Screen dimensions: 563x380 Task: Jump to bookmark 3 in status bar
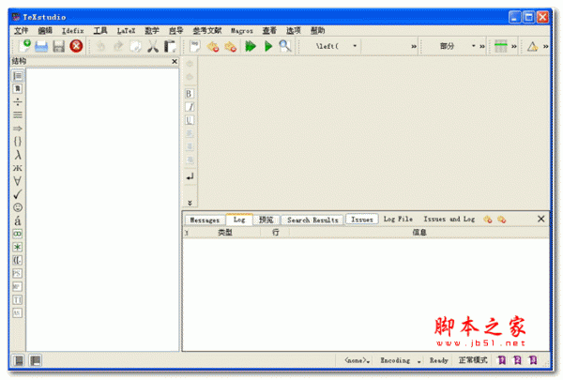point(533,360)
